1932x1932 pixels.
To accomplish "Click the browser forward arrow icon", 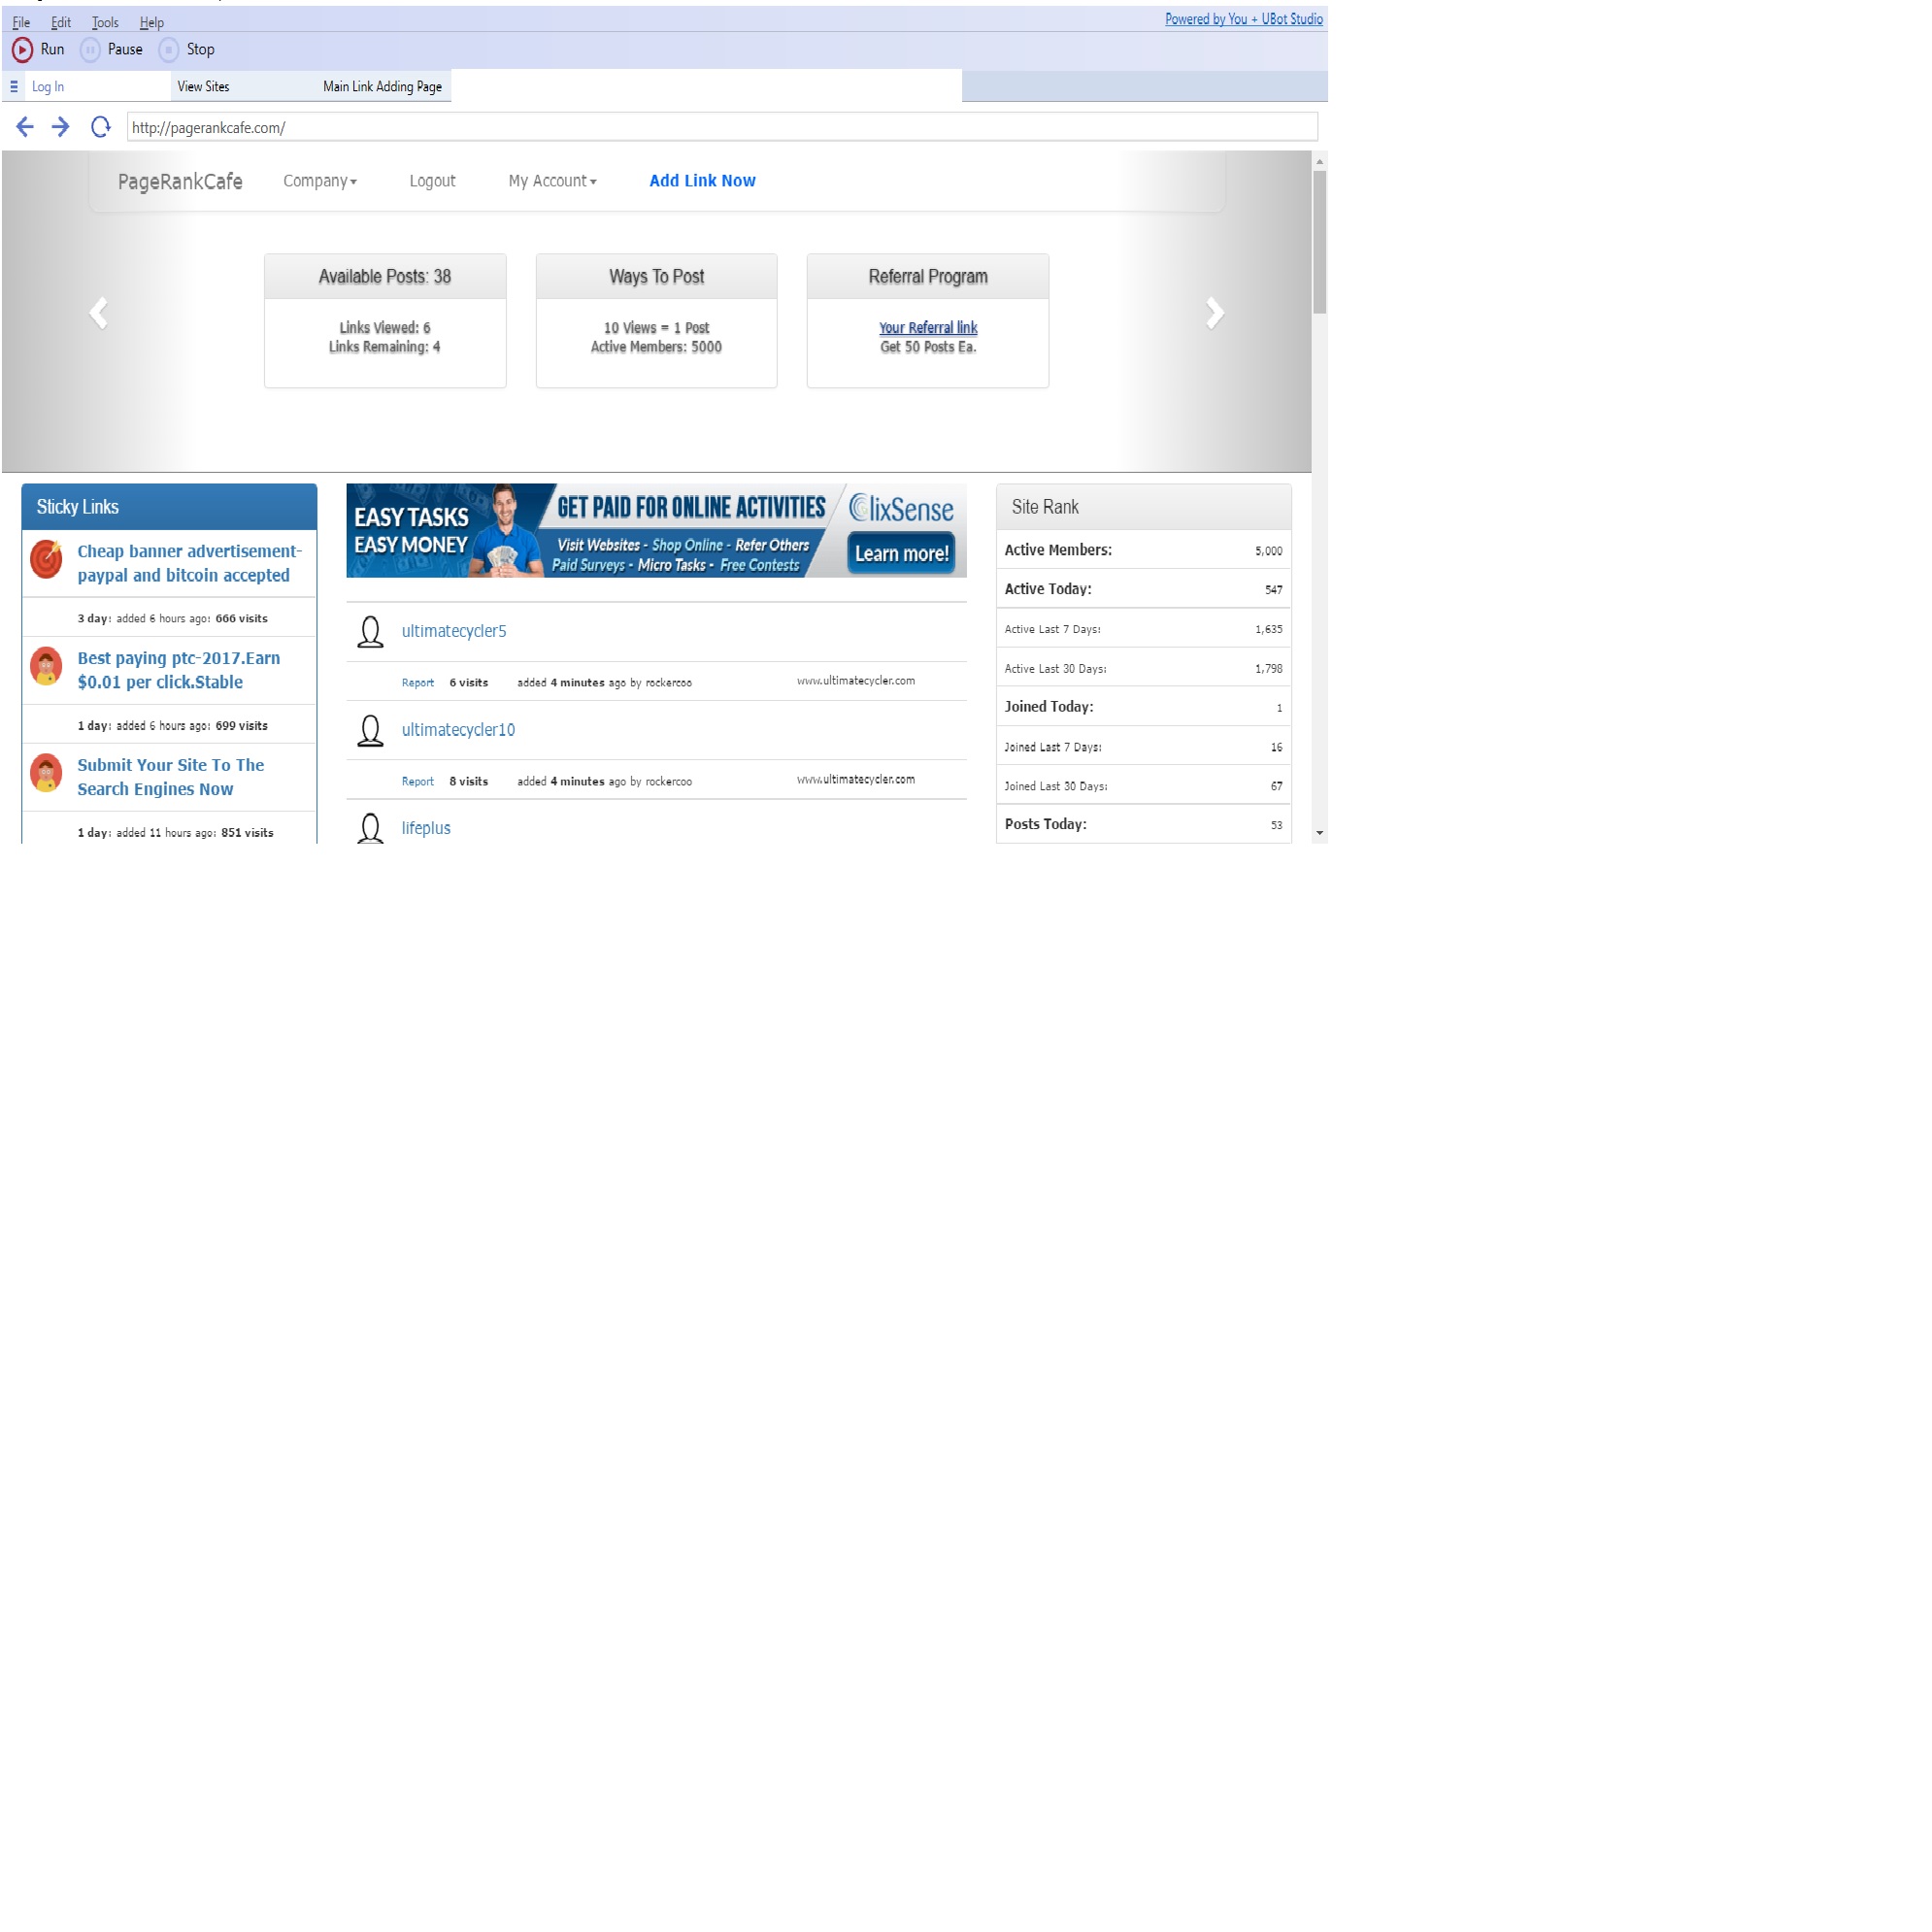I will (x=60, y=127).
